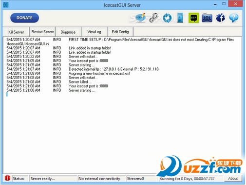The width and height of the screenshot is (246, 185).
Task: Kill Server using the toolbar button
Action: pyautogui.click(x=16, y=32)
